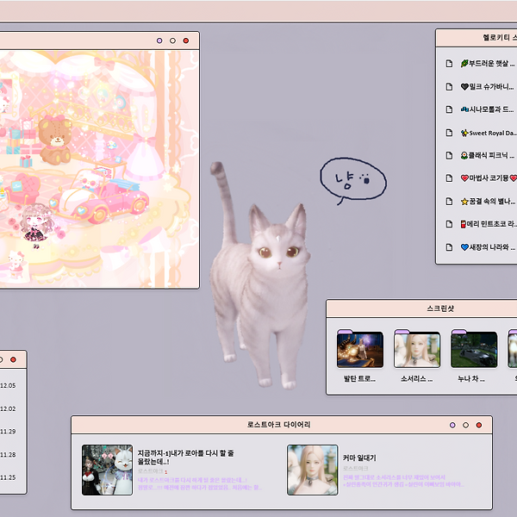Click purple excerpt text of first diary post
This screenshot has width=517, height=517.
tap(200, 483)
